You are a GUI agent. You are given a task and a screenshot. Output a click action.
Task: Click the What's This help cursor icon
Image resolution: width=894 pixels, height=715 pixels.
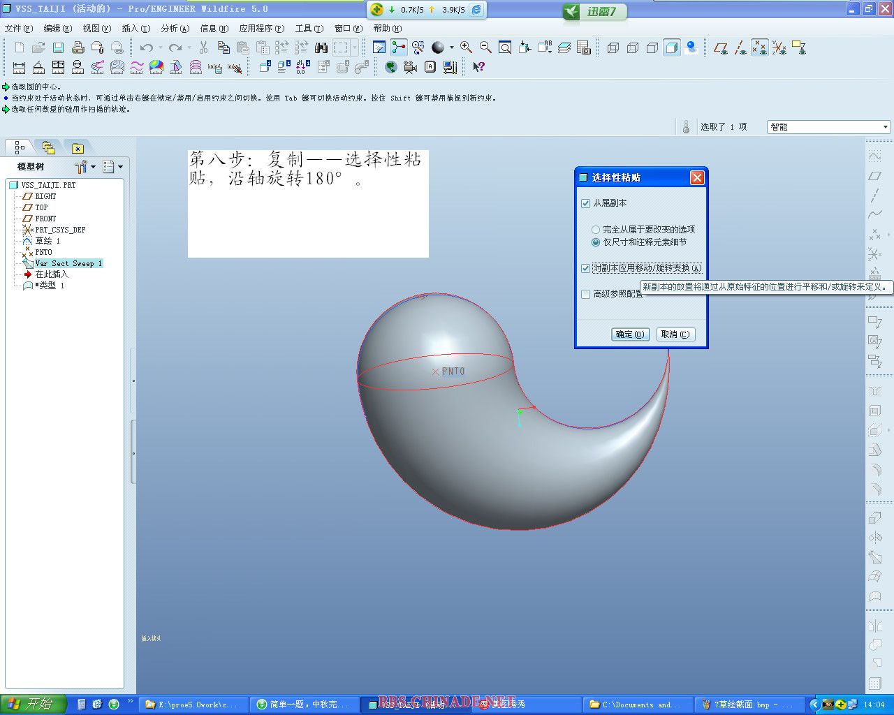click(478, 67)
